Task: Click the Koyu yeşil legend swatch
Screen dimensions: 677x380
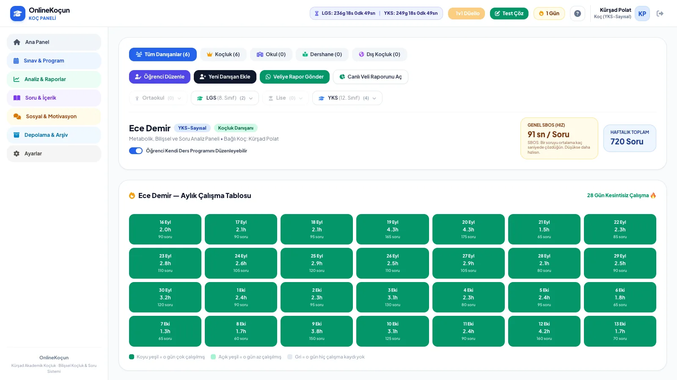Action: [x=132, y=357]
